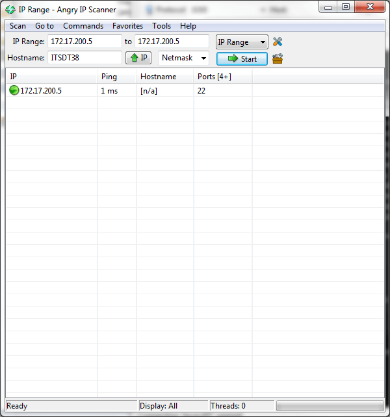This screenshot has height=417, width=390.
Task: Open the Preferences wrench-and-screwdriver icon
Action: point(278,42)
